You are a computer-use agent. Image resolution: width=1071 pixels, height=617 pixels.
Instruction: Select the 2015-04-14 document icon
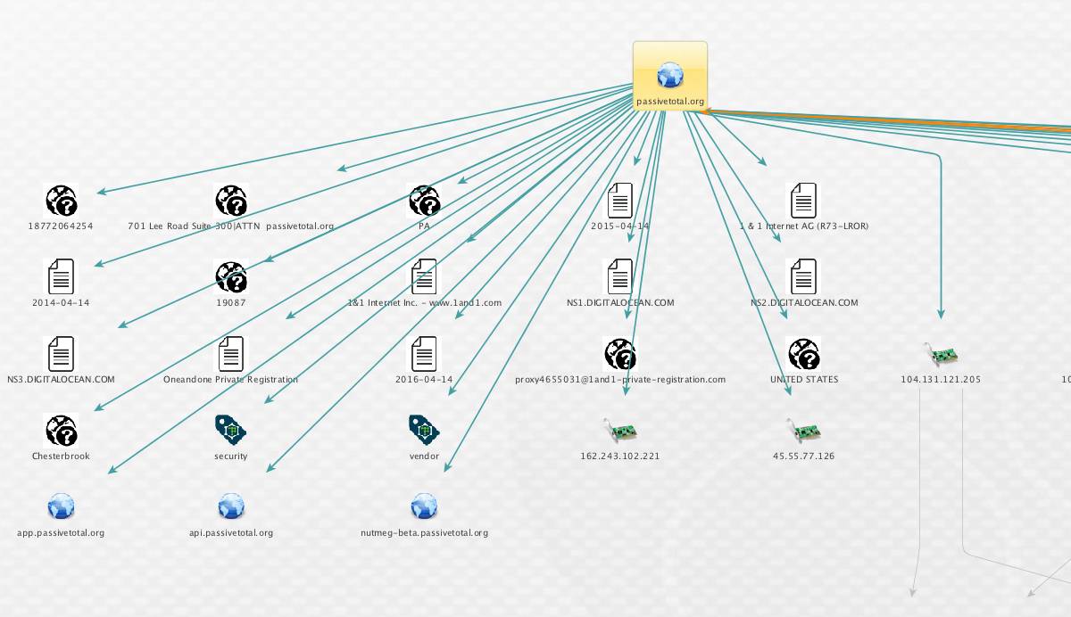(x=619, y=201)
